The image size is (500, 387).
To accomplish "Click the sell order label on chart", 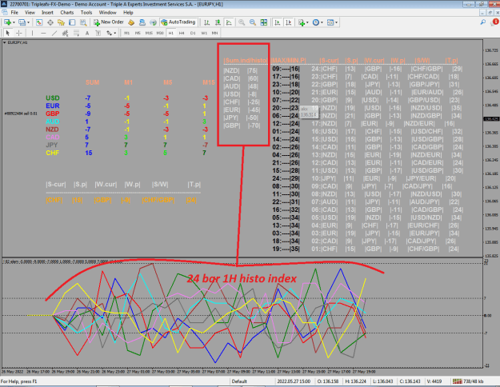I will pyautogui.click(x=21, y=114).
